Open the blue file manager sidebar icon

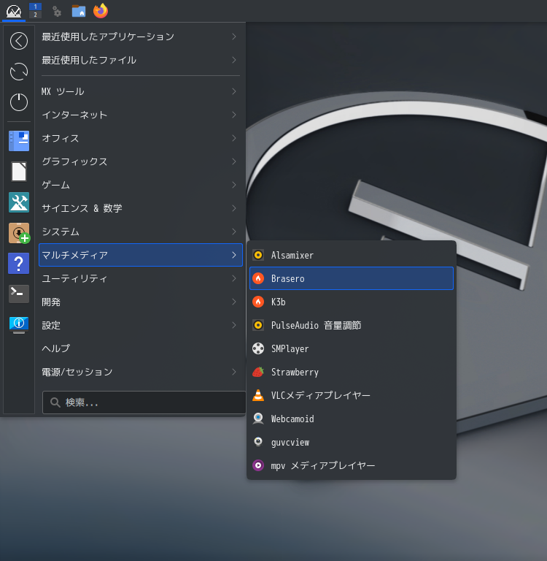(19, 140)
